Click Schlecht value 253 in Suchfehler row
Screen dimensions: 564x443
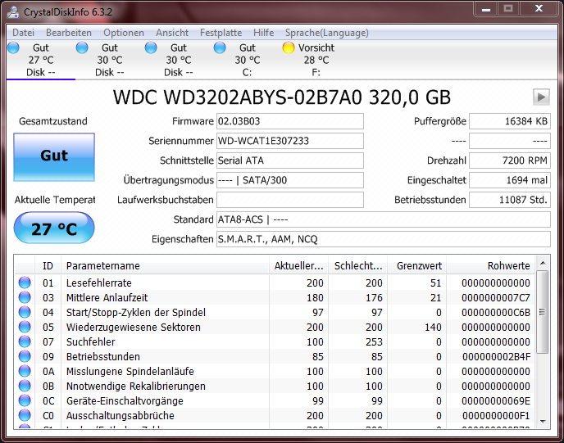click(374, 342)
